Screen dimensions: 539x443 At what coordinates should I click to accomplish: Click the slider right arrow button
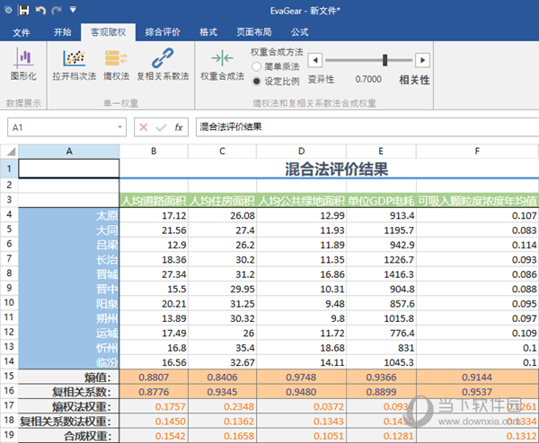[x=422, y=60]
